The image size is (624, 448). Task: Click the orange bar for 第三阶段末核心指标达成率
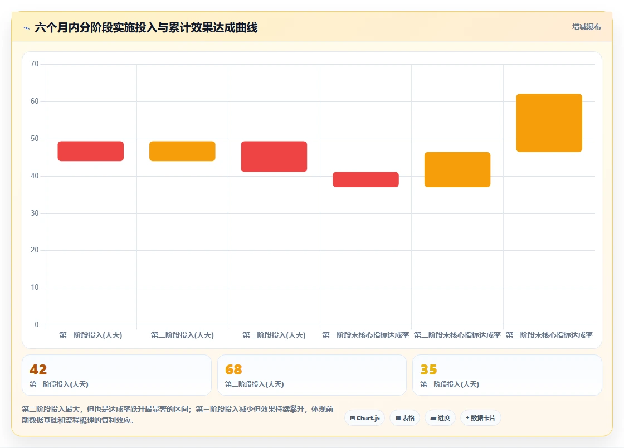pyautogui.click(x=549, y=123)
